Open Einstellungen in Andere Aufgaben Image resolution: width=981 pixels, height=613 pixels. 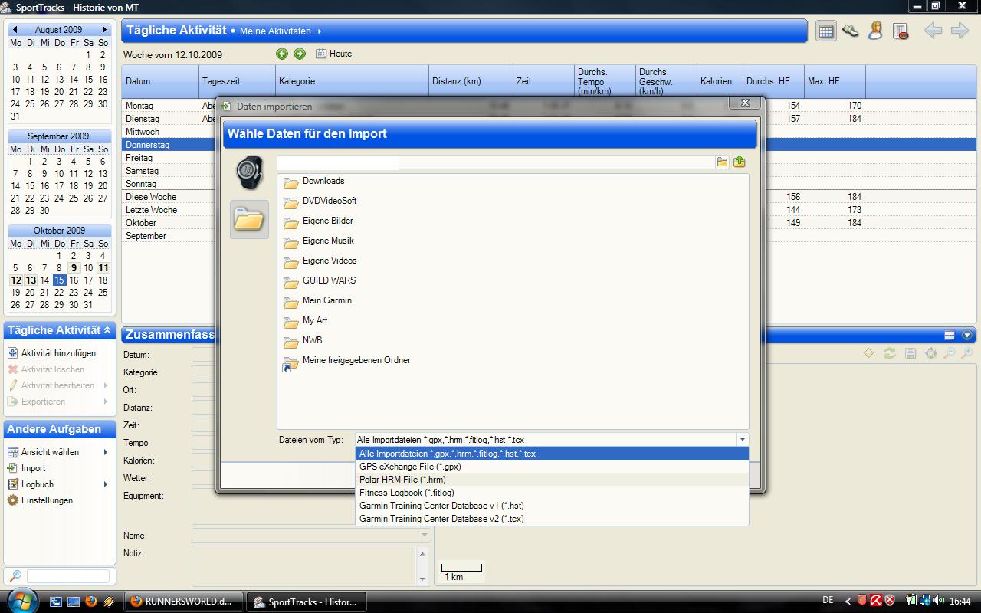tap(47, 500)
